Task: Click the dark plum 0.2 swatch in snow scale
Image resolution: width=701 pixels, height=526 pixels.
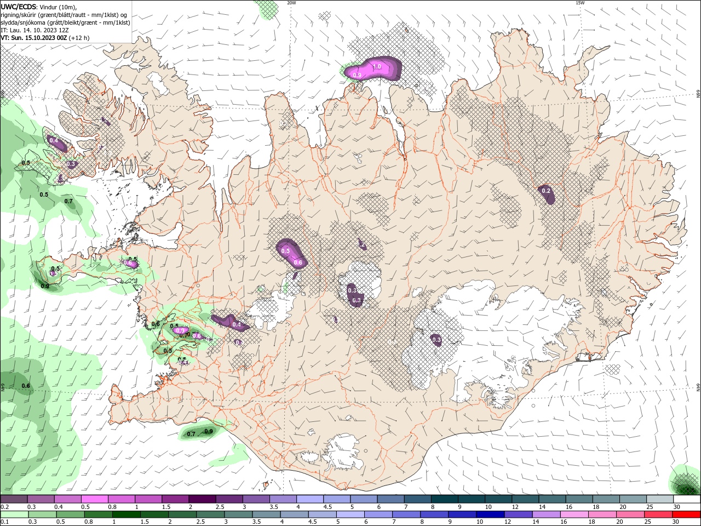Action: (x=14, y=499)
